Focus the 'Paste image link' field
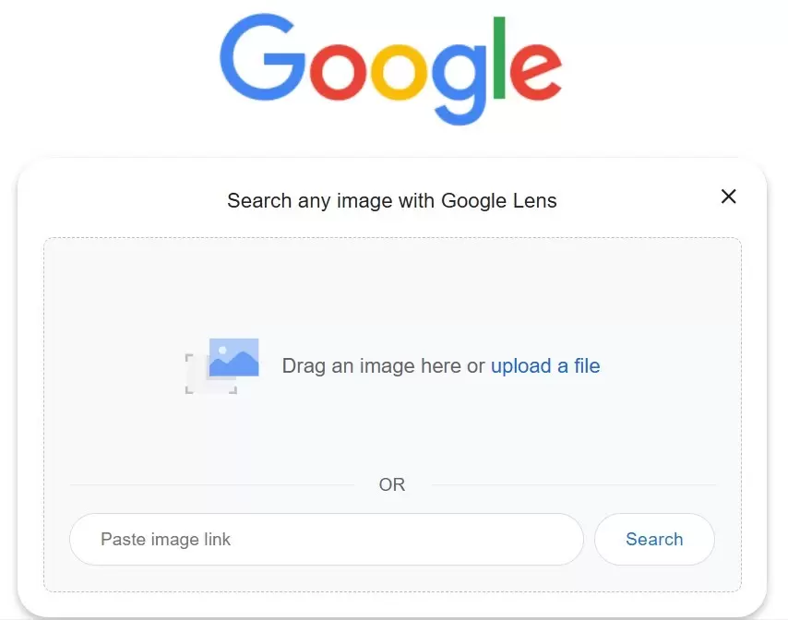Image resolution: width=788 pixels, height=620 pixels. 326,539
